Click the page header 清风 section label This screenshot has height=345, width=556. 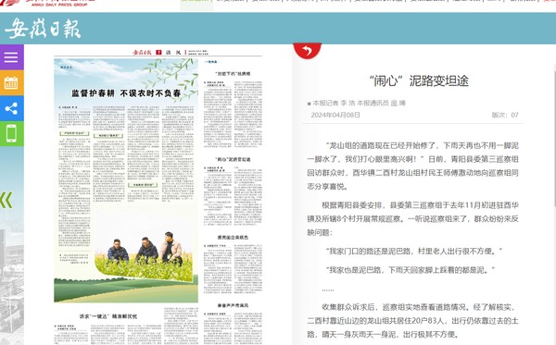coord(173,53)
